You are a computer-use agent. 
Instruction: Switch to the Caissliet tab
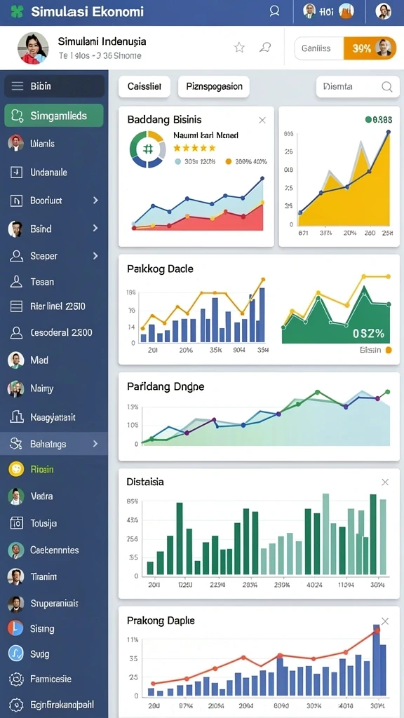click(144, 86)
